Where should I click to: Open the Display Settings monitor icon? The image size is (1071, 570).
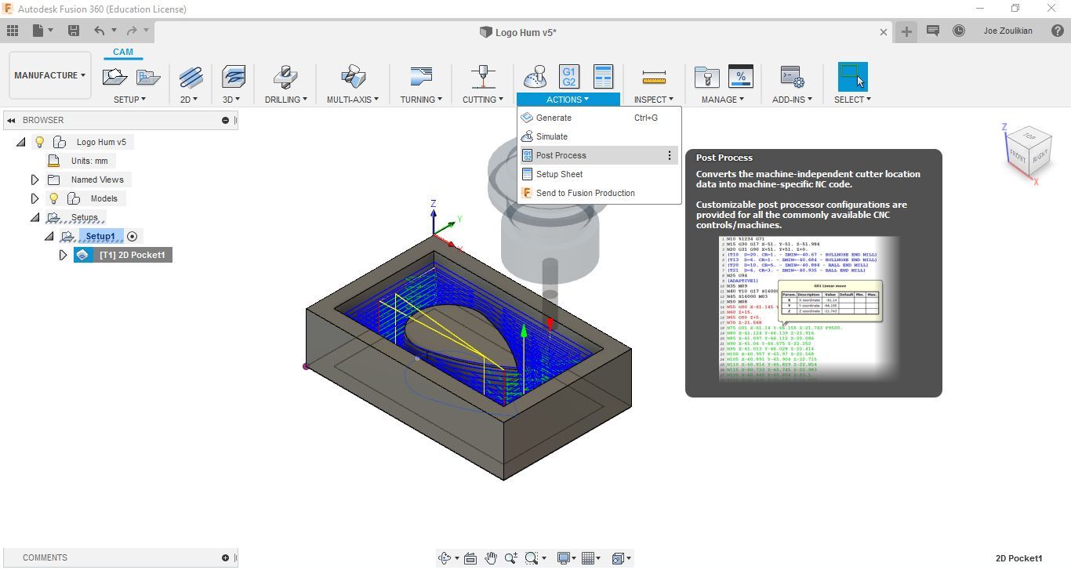pyautogui.click(x=563, y=558)
